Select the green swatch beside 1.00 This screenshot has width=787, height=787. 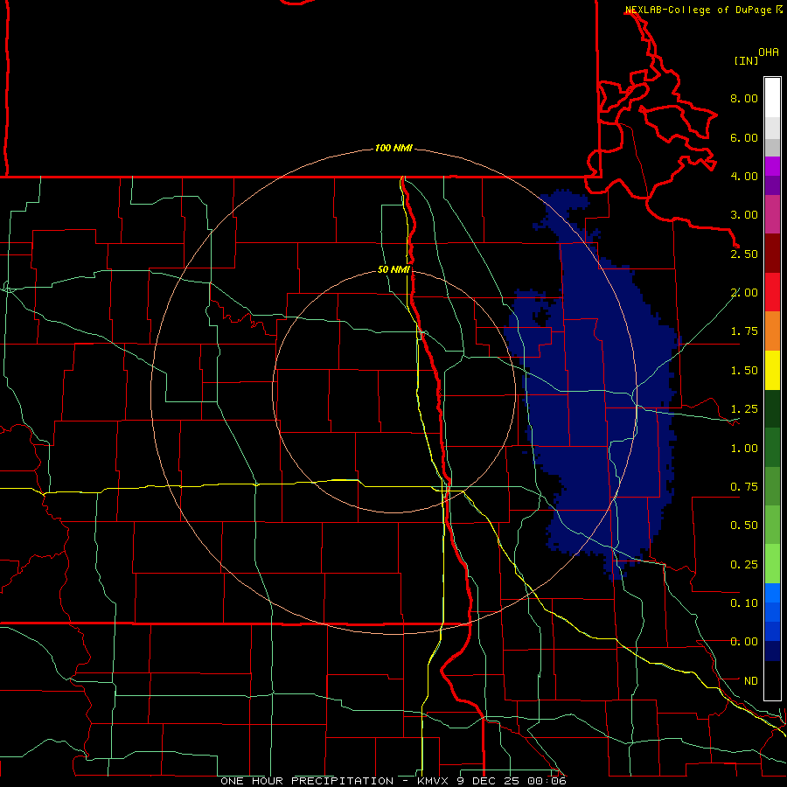click(x=772, y=448)
